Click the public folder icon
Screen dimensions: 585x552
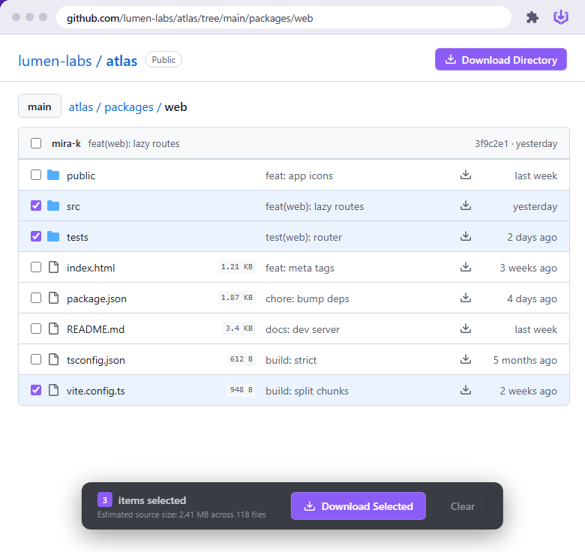click(x=53, y=175)
